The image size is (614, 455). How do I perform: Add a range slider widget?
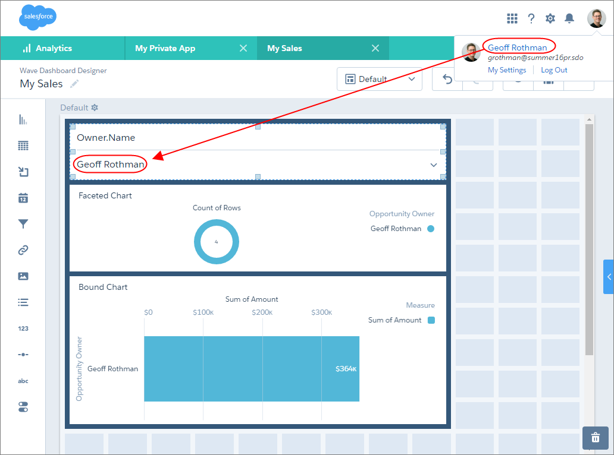(23, 355)
